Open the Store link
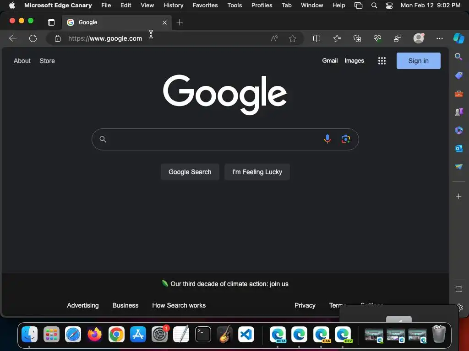Image resolution: width=469 pixels, height=351 pixels. (x=47, y=61)
